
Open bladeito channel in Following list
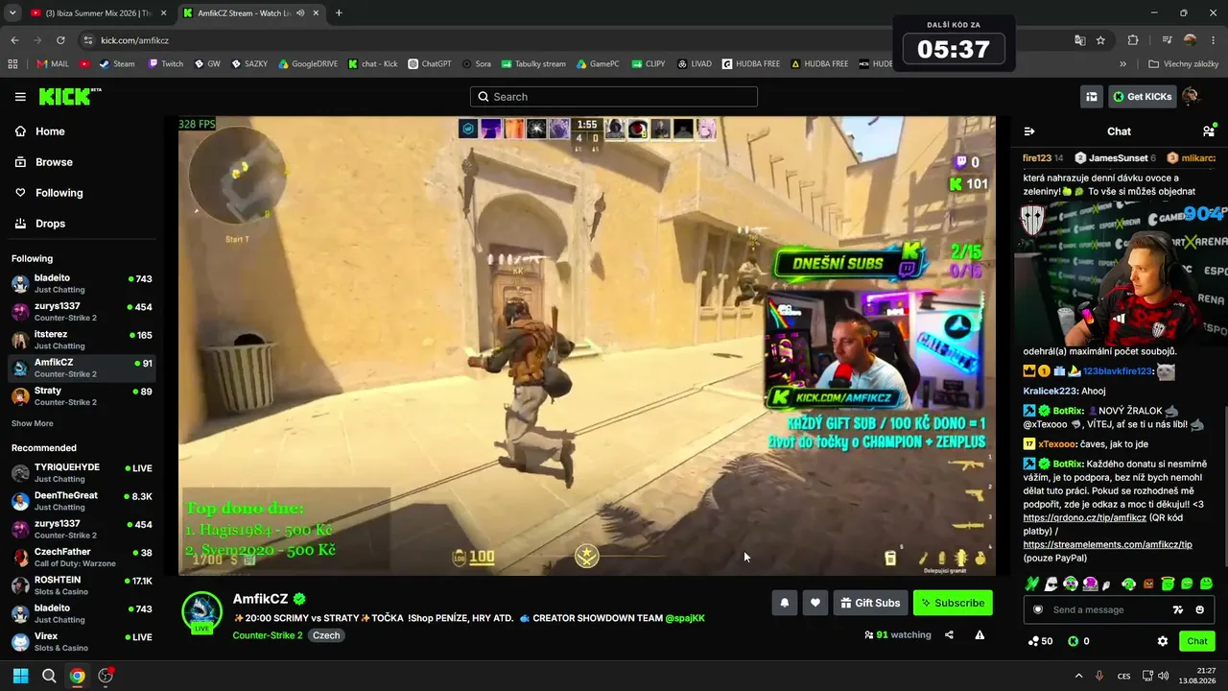(x=82, y=283)
